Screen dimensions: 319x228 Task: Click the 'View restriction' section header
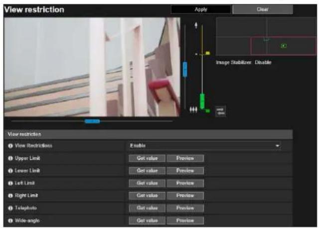tap(149, 134)
